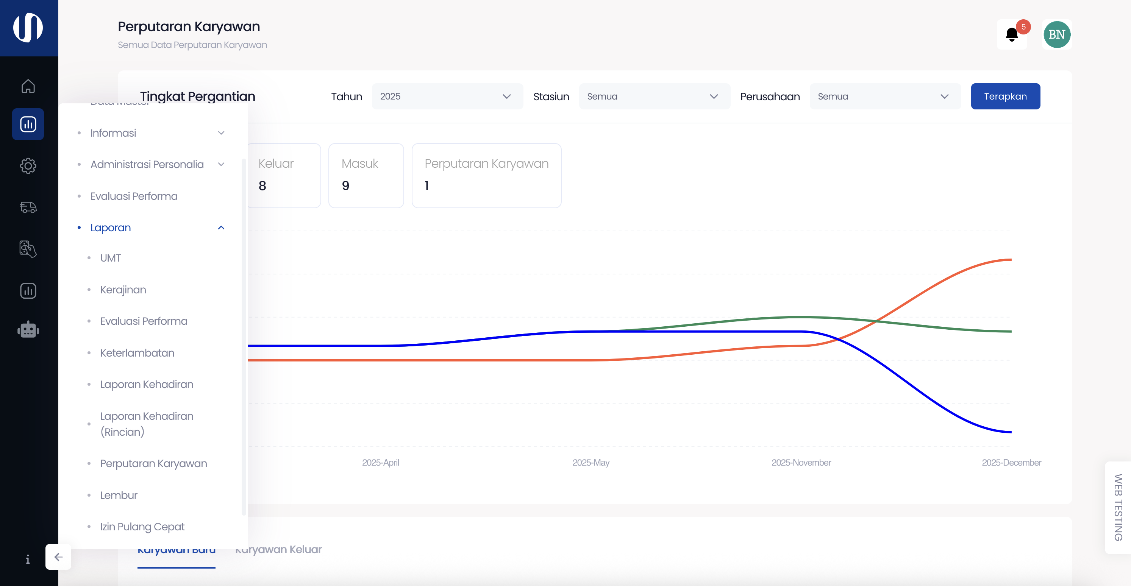This screenshot has width=1131, height=586.
Task: Click the info icon at sidebar bottom
Action: [x=28, y=559]
